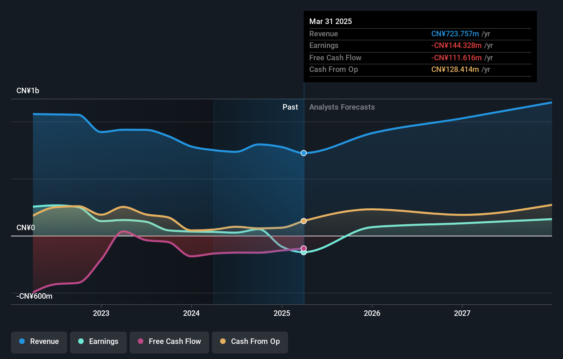Click the -CN¥111.616m free cash flow value
Image resolution: width=563 pixels, height=359 pixels.
(456, 58)
